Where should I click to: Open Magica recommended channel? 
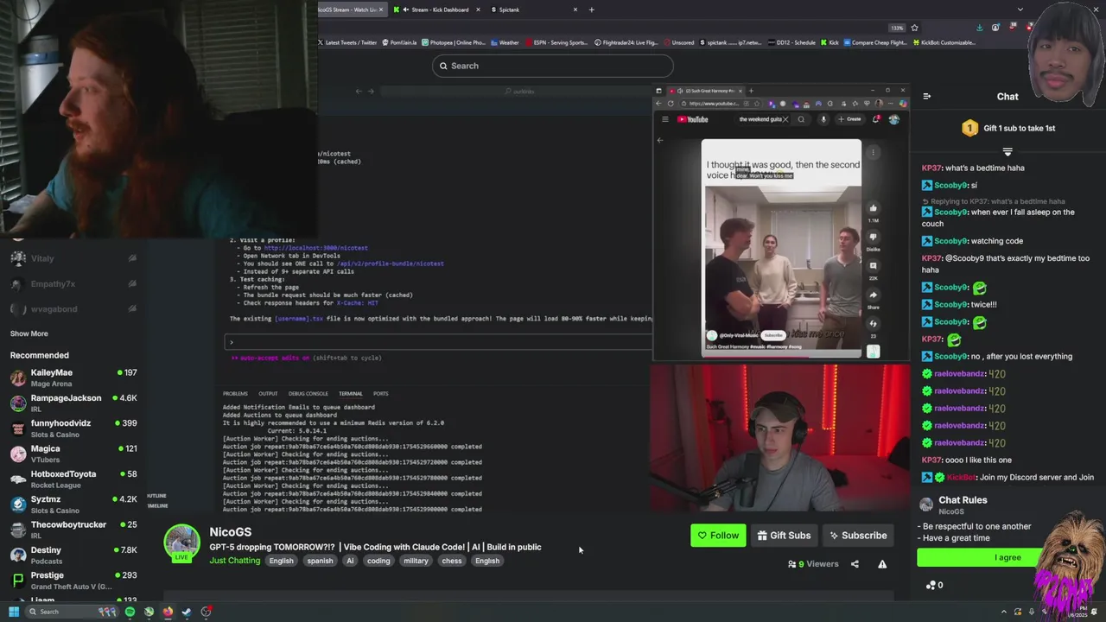click(73, 454)
